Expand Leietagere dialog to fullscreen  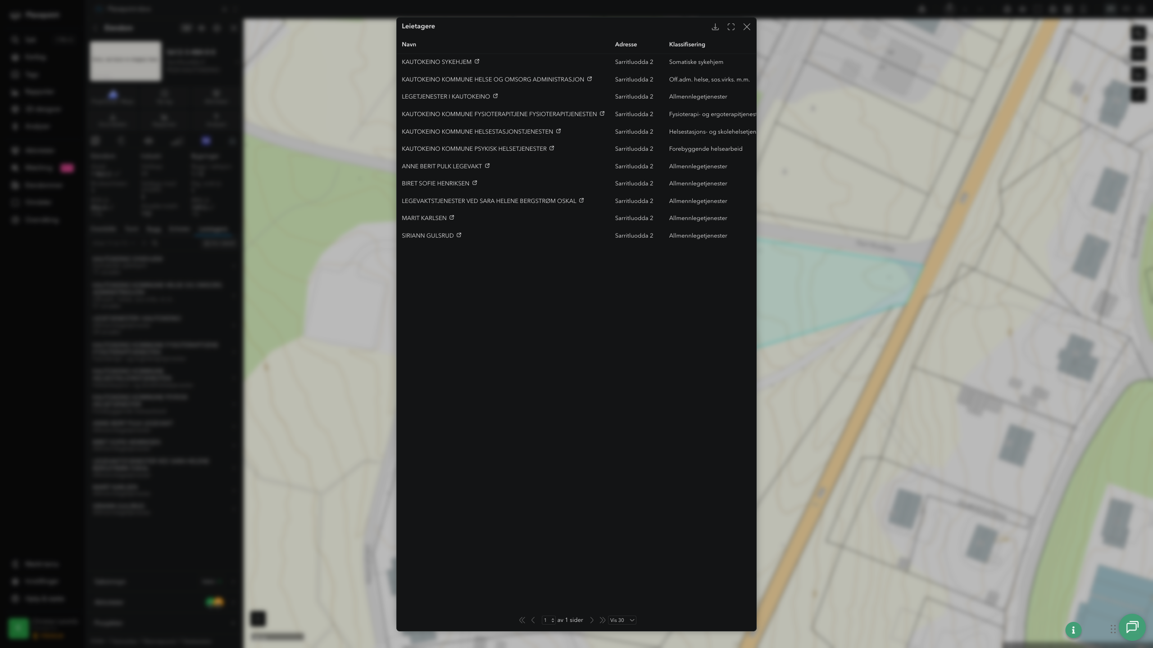(731, 27)
